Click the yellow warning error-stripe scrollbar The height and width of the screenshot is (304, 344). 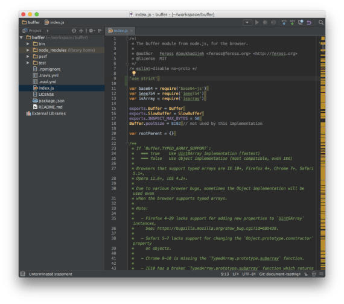[x=323, y=154]
